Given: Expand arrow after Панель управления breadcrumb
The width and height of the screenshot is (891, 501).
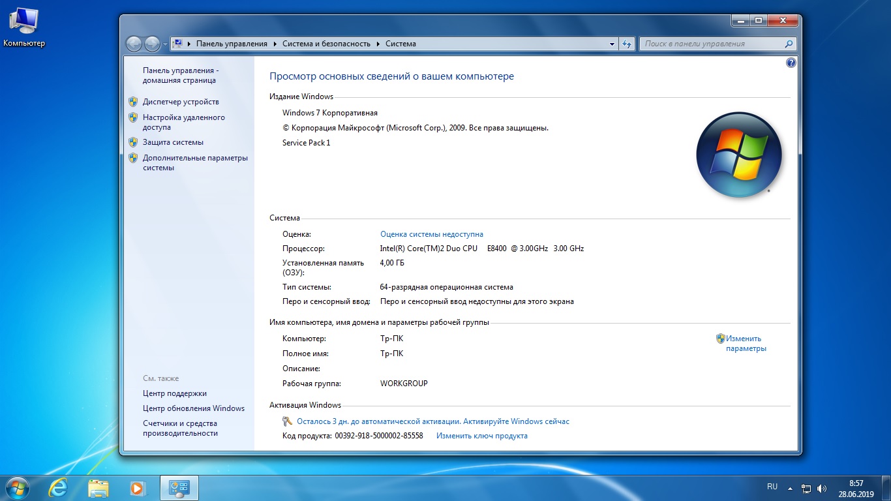Looking at the screenshot, I should (275, 44).
